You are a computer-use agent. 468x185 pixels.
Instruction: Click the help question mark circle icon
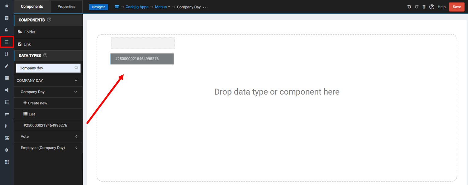pyautogui.click(x=432, y=7)
